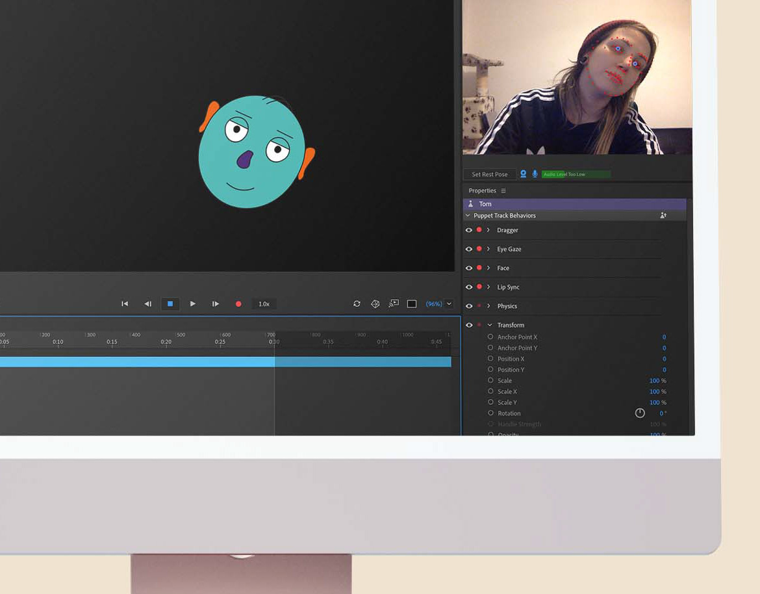Image resolution: width=760 pixels, height=594 pixels.
Task: Click the audio level meter bar
Action: [x=576, y=174]
